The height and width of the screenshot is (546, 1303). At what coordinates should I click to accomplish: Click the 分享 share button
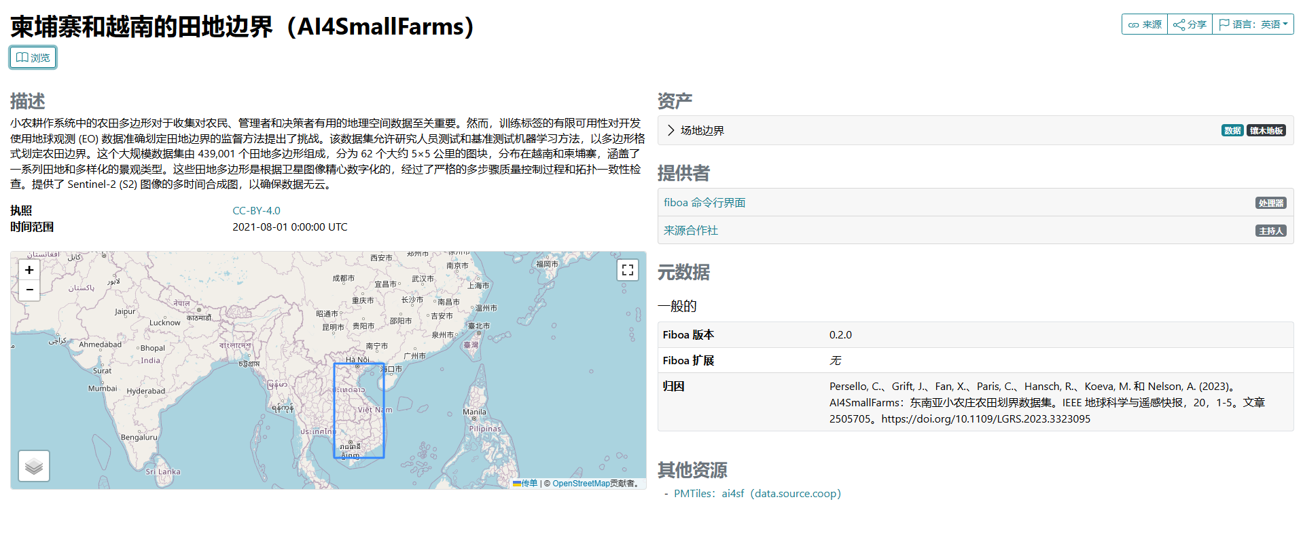coord(1190,24)
